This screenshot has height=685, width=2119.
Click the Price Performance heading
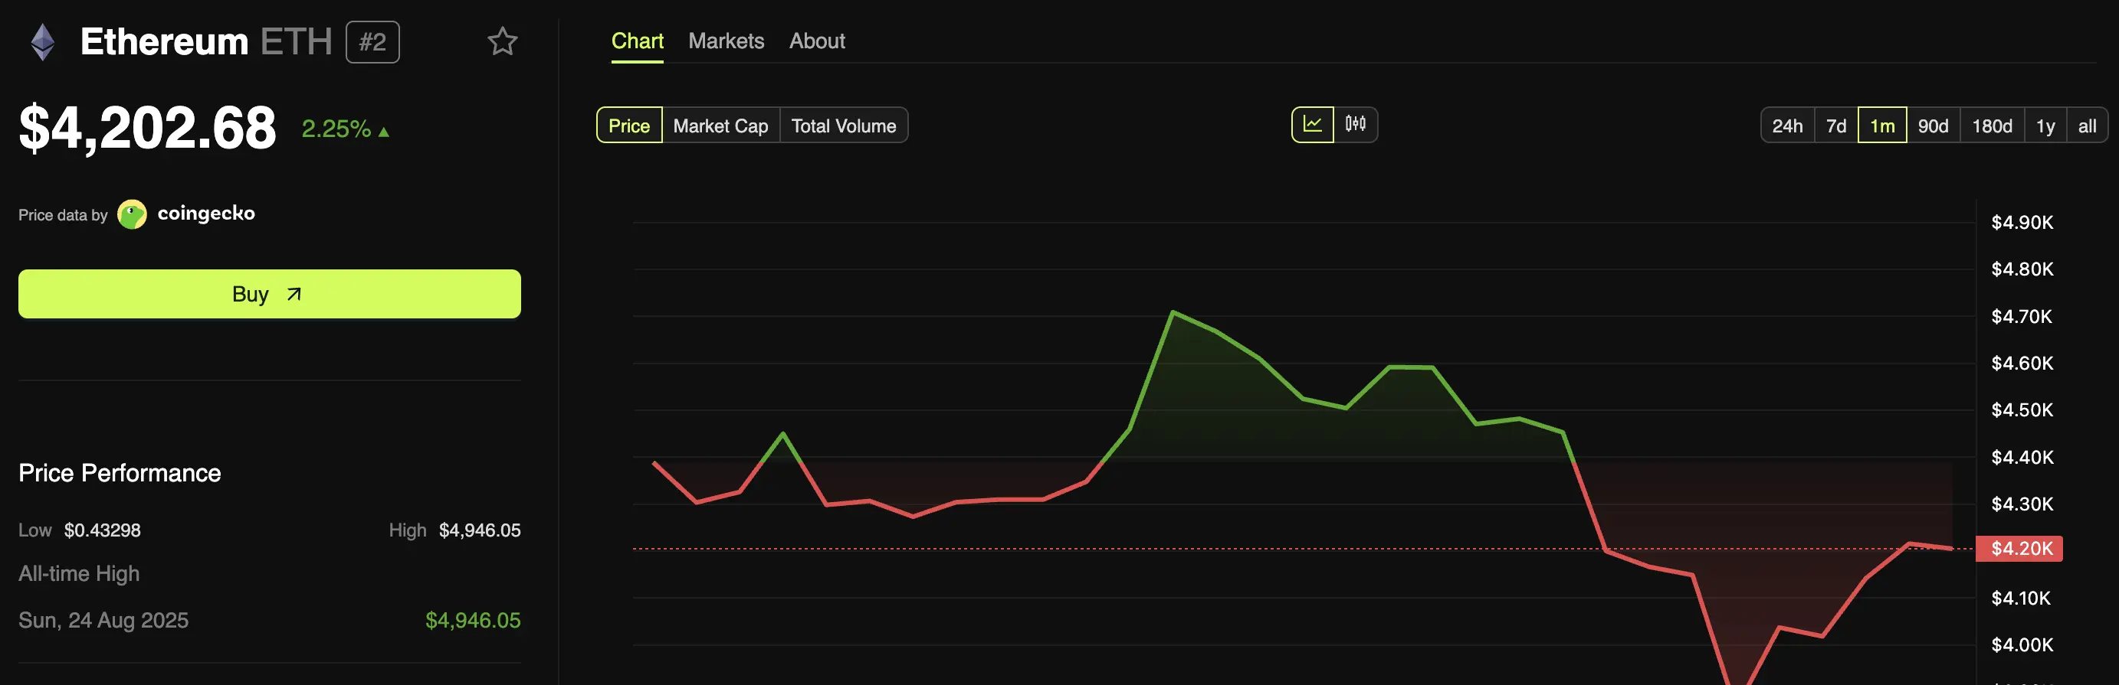click(x=120, y=473)
